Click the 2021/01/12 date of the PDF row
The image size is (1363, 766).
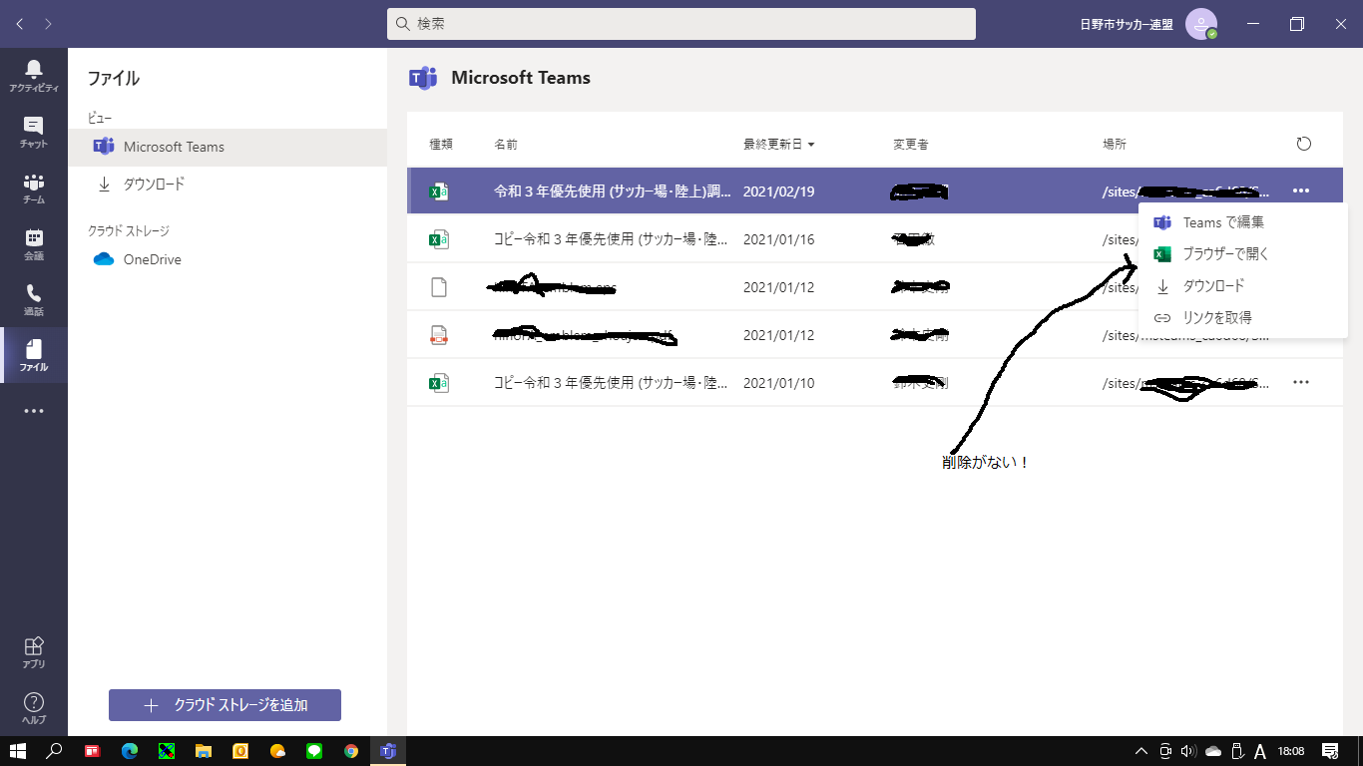coord(779,335)
